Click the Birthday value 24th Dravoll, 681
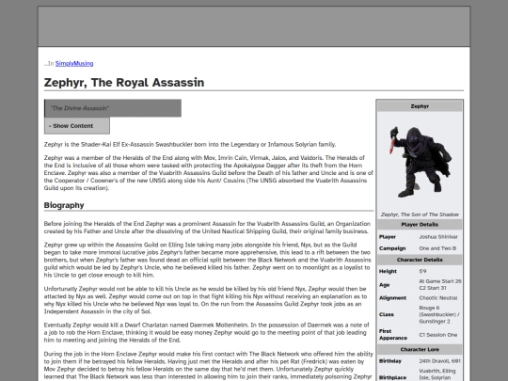Viewport: 508px width, 381px height. point(439,361)
